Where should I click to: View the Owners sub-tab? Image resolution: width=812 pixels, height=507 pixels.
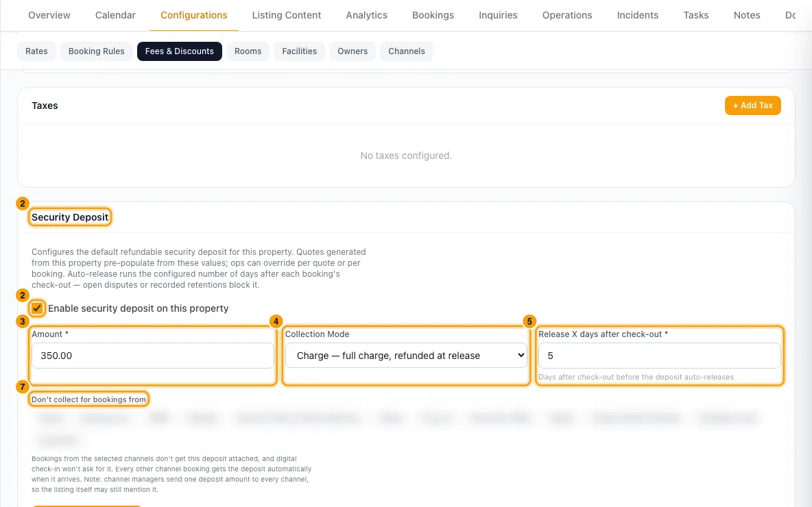pos(353,51)
